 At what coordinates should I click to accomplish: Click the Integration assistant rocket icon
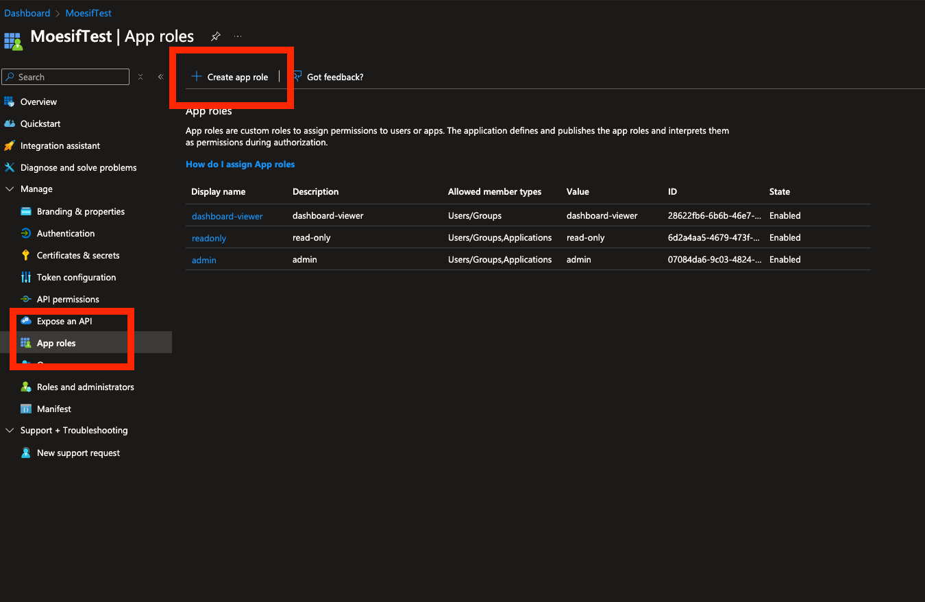pos(9,145)
